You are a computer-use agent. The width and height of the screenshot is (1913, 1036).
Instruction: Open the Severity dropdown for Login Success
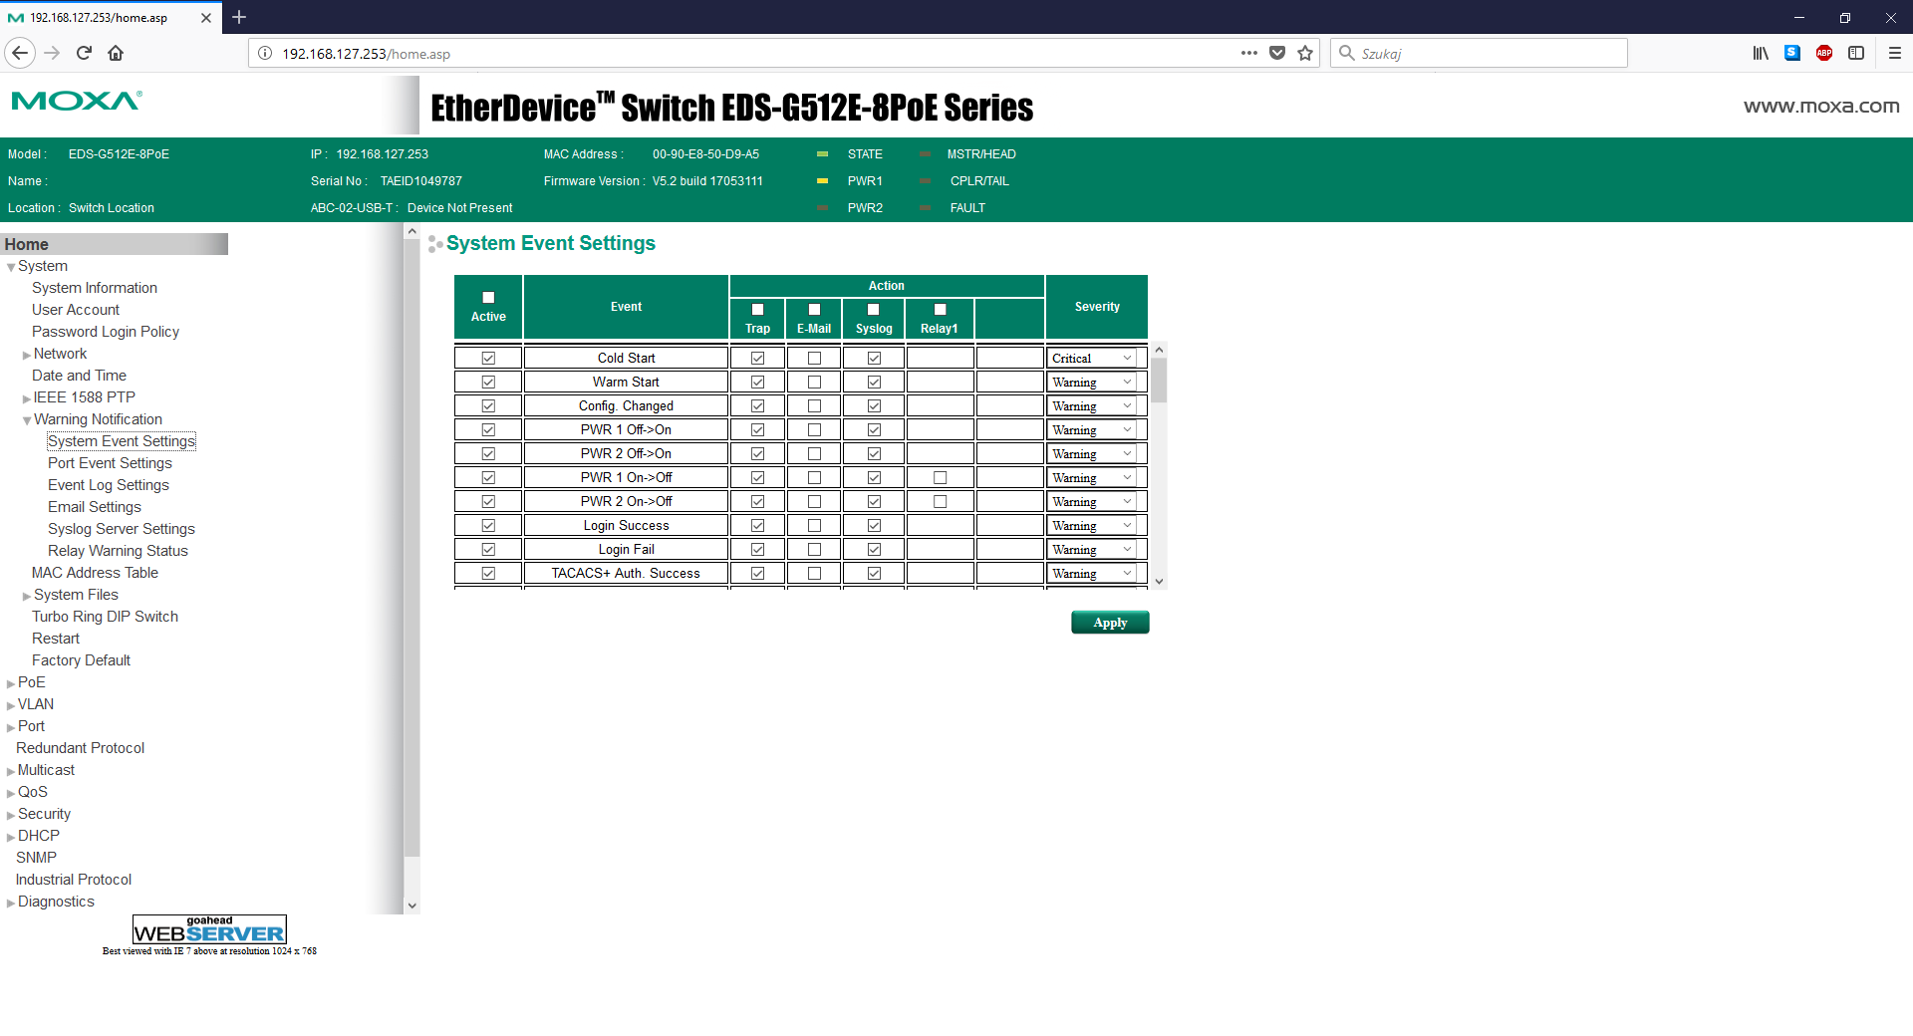pyautogui.click(x=1092, y=525)
